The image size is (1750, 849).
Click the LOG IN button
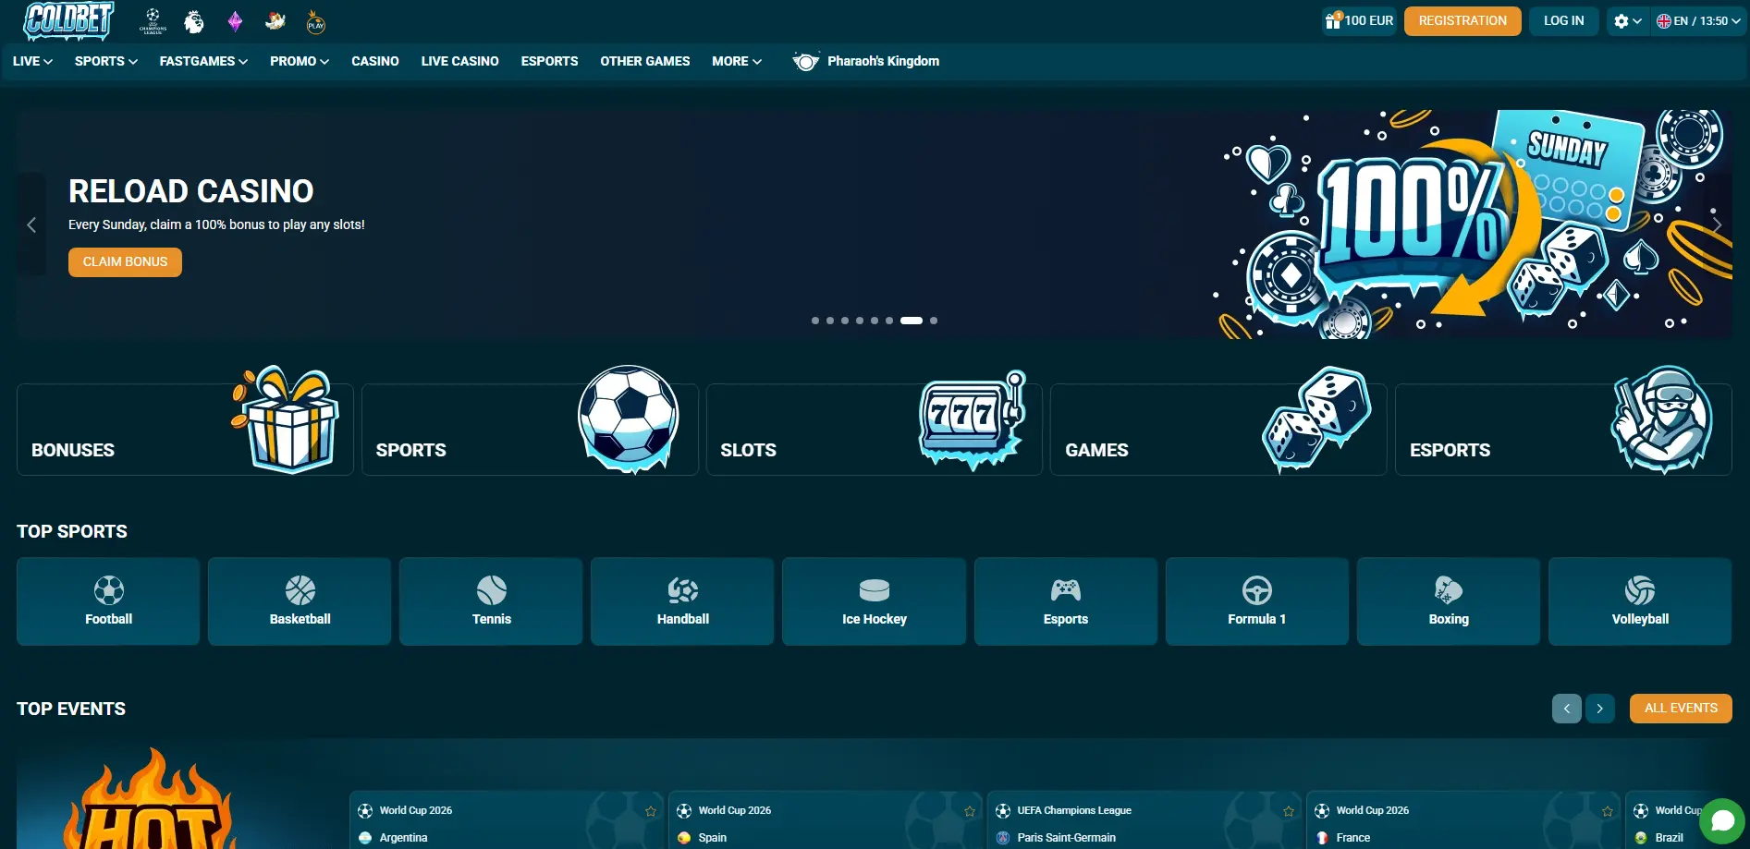tap(1563, 20)
